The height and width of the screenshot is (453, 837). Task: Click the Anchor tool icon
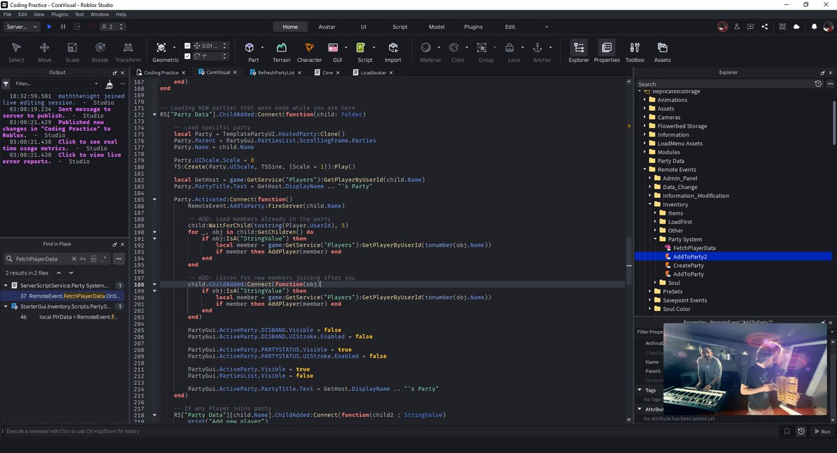click(537, 47)
